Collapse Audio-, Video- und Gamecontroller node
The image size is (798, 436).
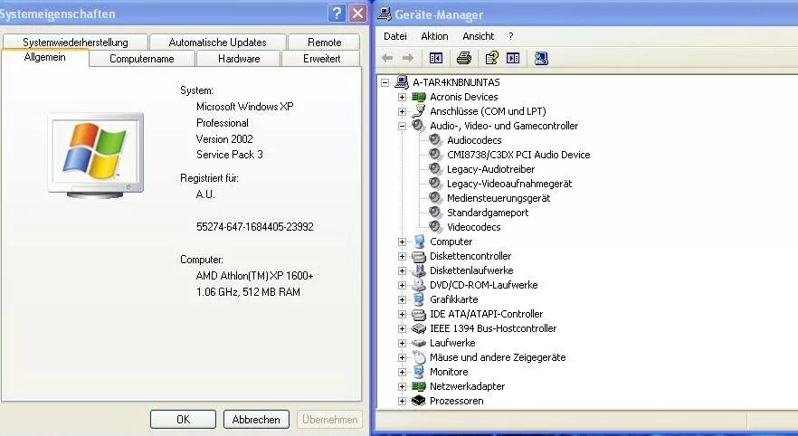tap(402, 126)
